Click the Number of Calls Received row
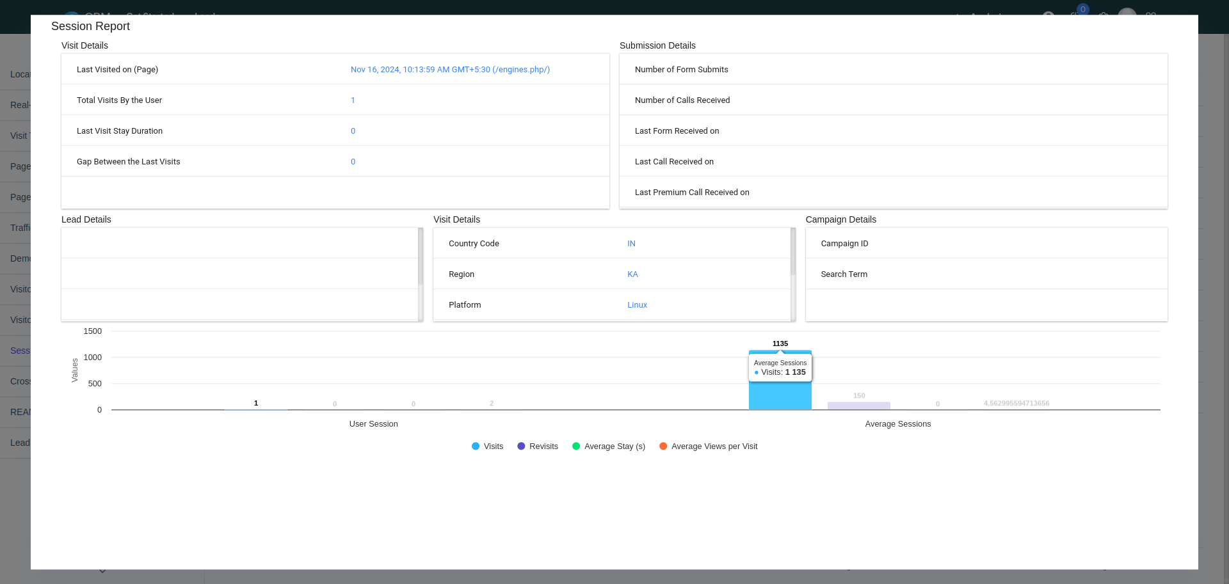Image resolution: width=1229 pixels, height=584 pixels. click(x=894, y=100)
